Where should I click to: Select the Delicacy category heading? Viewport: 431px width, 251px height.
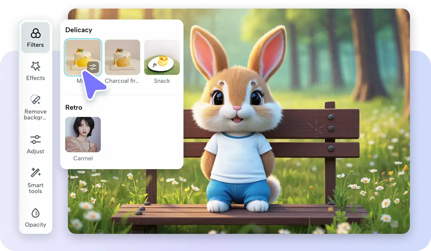79,30
